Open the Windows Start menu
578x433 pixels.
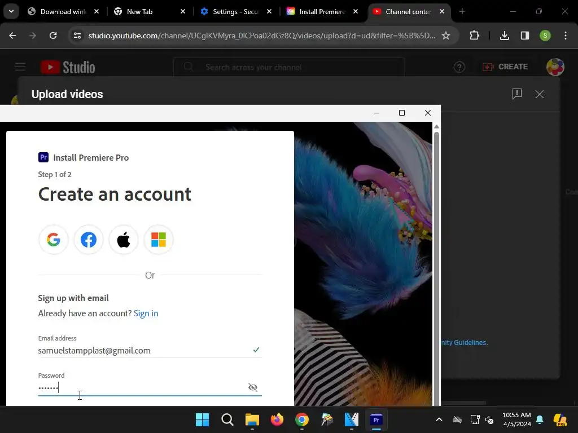click(x=202, y=419)
